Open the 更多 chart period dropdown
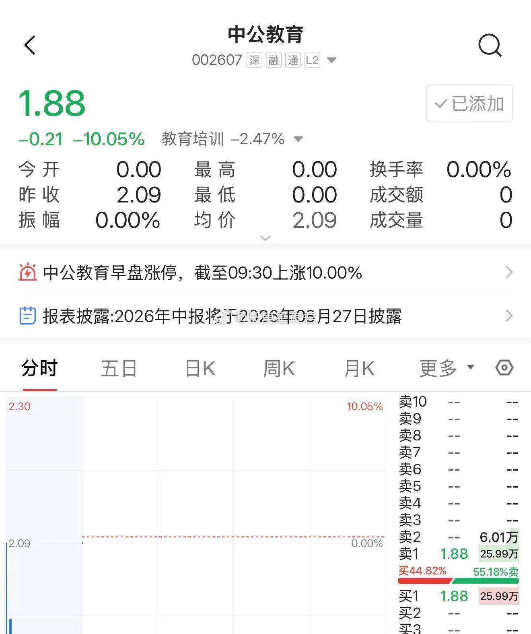This screenshot has width=531, height=634. point(447,368)
